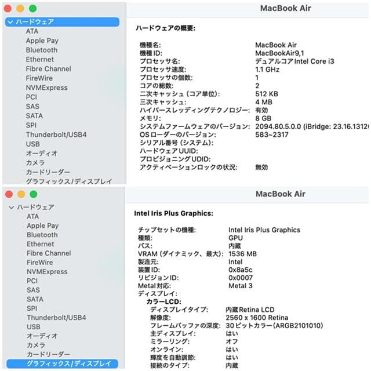This screenshot has height=371, width=371.
Task: Click the 1.1 GHz processor speed value
Action: [x=267, y=70]
